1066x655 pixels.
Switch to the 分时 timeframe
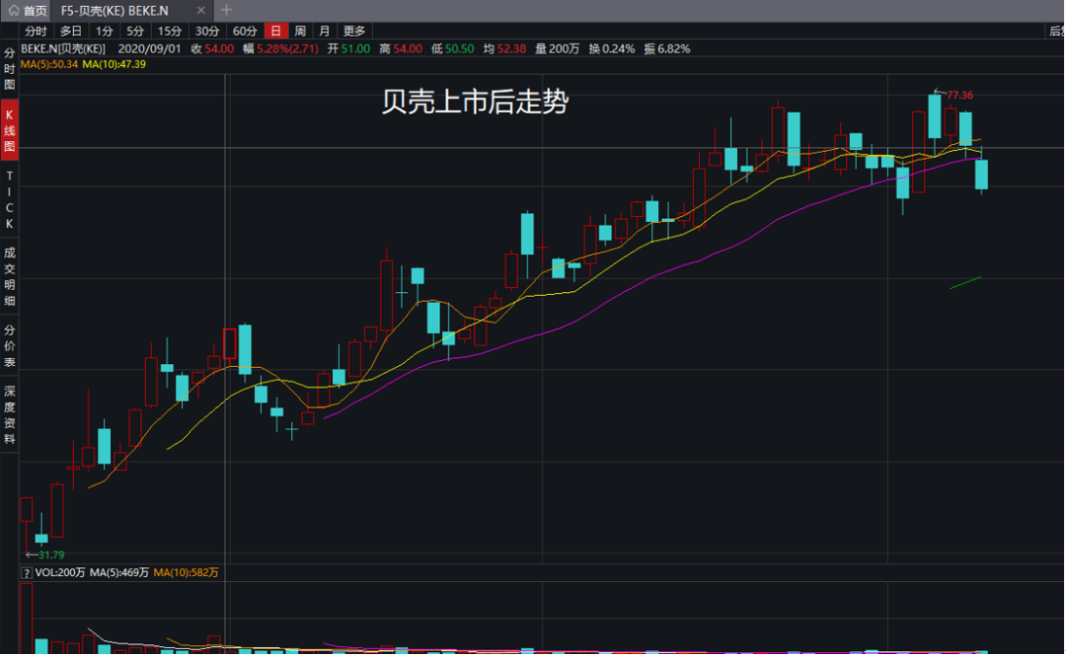[37, 32]
